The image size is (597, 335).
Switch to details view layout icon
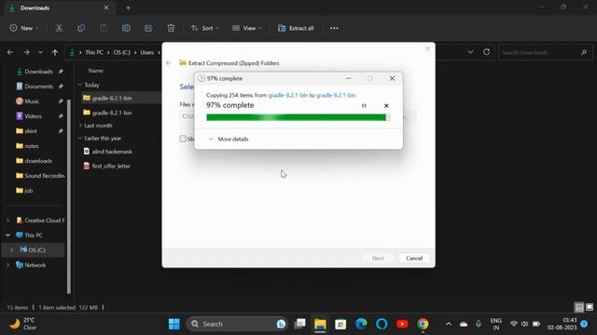(x=579, y=307)
